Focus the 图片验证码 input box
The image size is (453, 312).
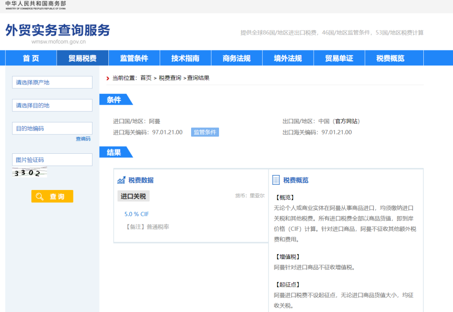[x=52, y=160]
